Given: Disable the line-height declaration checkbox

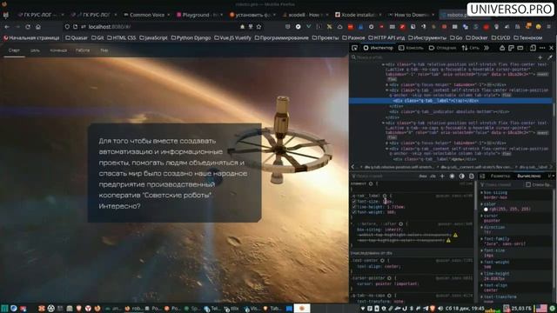Looking at the screenshot, I should click(354, 207).
